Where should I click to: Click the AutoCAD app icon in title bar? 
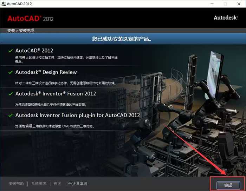(x=3, y=4)
